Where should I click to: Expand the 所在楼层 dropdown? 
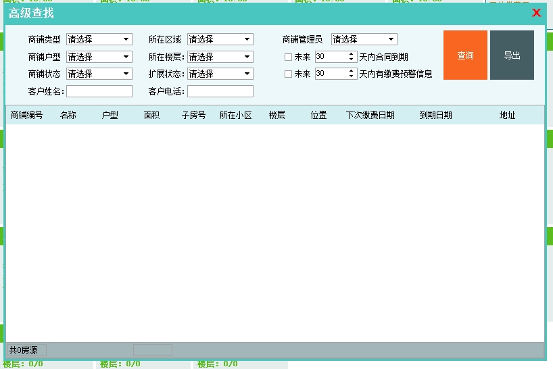point(220,57)
